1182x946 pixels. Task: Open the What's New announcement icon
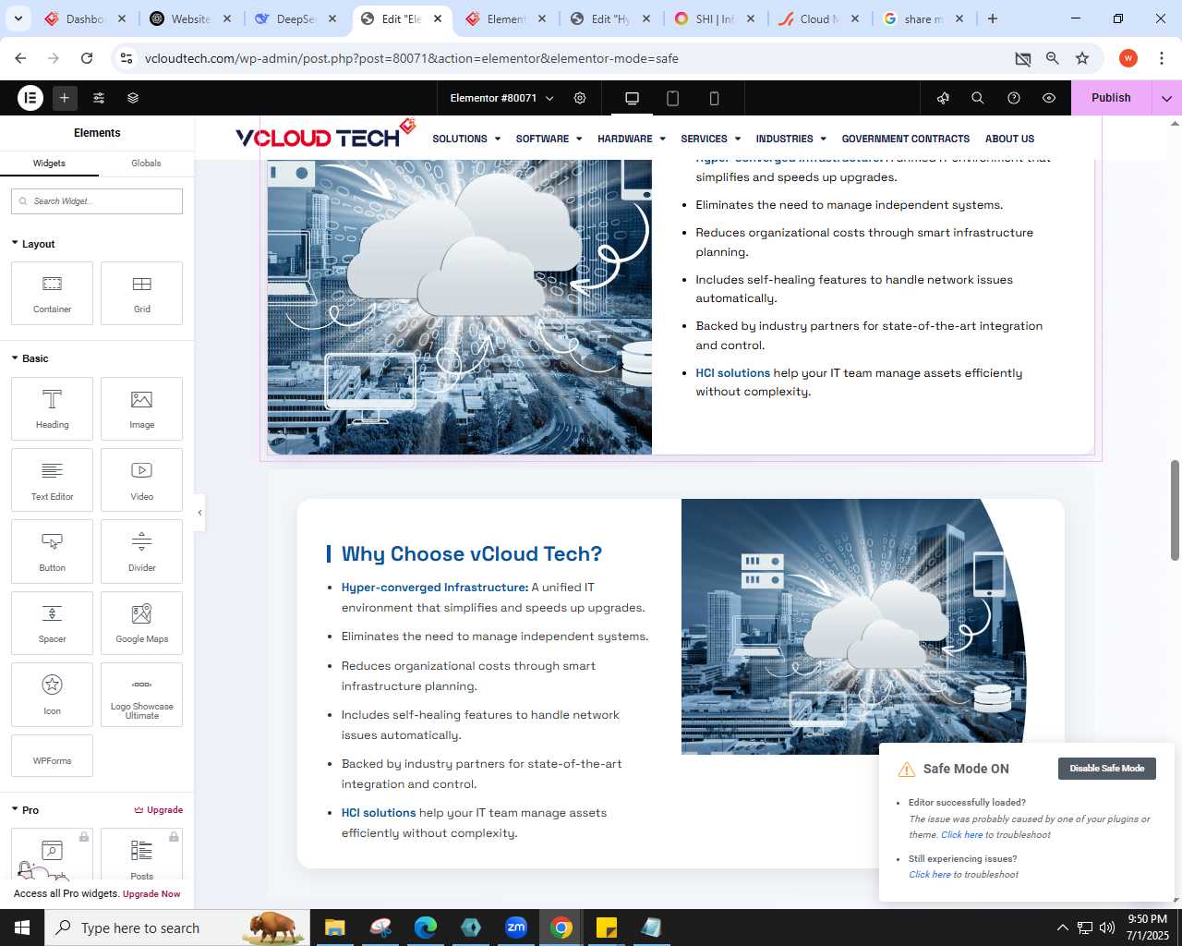(x=943, y=98)
